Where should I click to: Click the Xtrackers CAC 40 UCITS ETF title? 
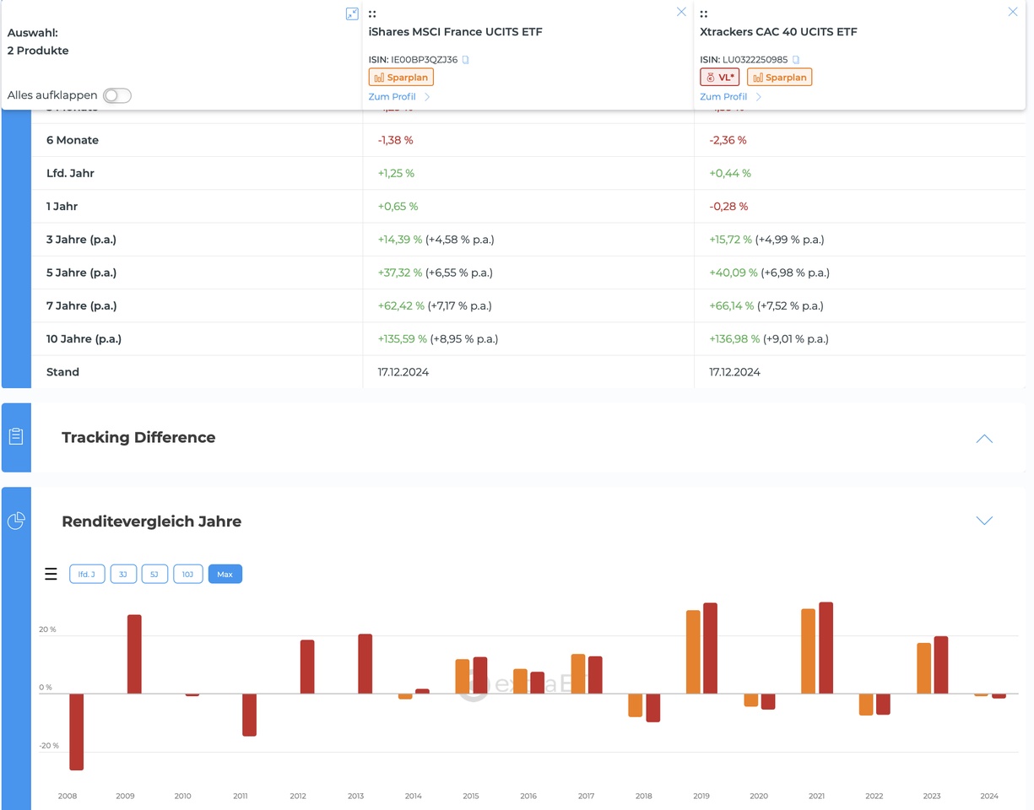click(x=778, y=32)
